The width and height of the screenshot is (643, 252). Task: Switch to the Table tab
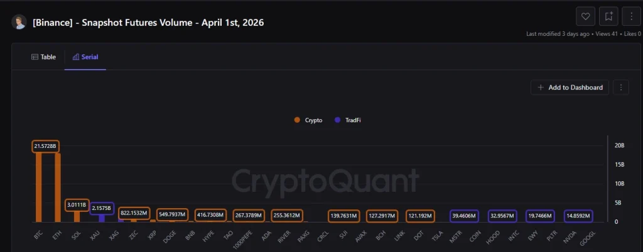(43, 57)
